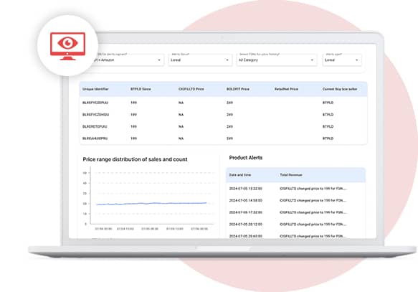Viewport: 418px width, 292px height.
Task: Expand the All Category dropdown
Action: (x=277, y=60)
